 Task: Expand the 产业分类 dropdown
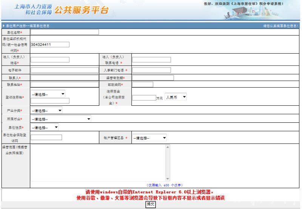[x=47, y=110]
